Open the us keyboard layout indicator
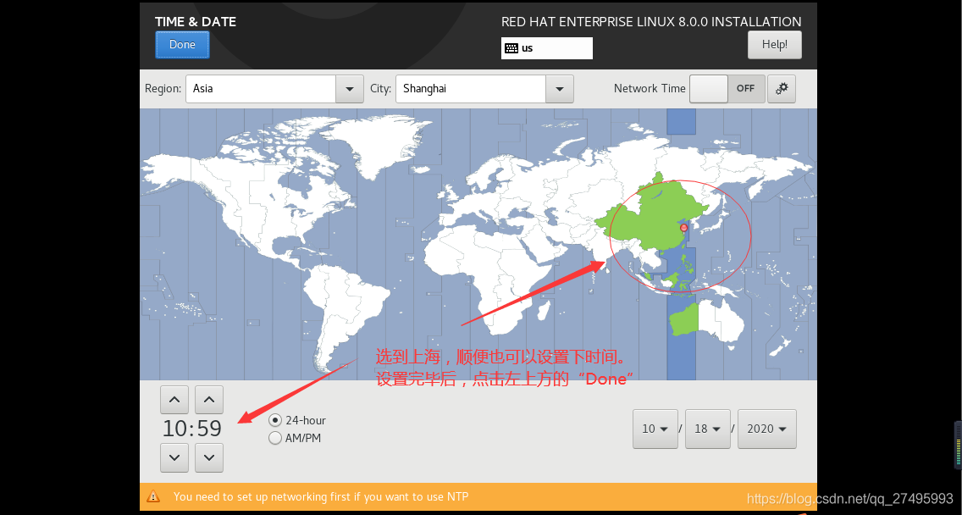The width and height of the screenshot is (962, 515). (x=547, y=48)
